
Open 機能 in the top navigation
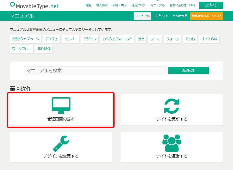(88, 5)
